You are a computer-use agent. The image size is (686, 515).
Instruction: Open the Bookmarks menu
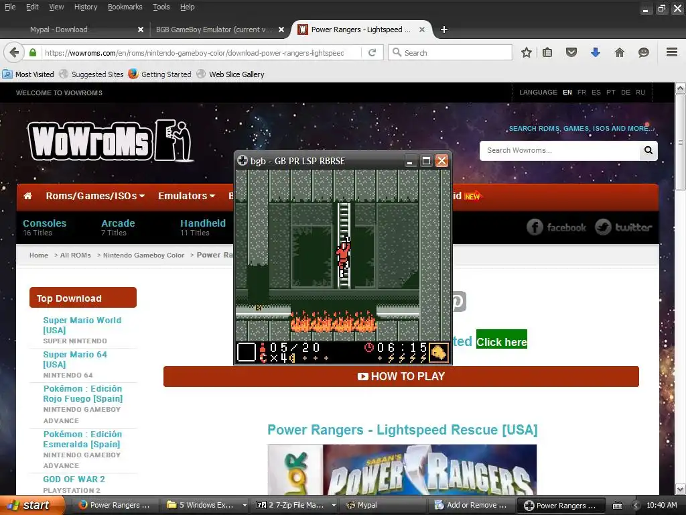click(x=125, y=7)
